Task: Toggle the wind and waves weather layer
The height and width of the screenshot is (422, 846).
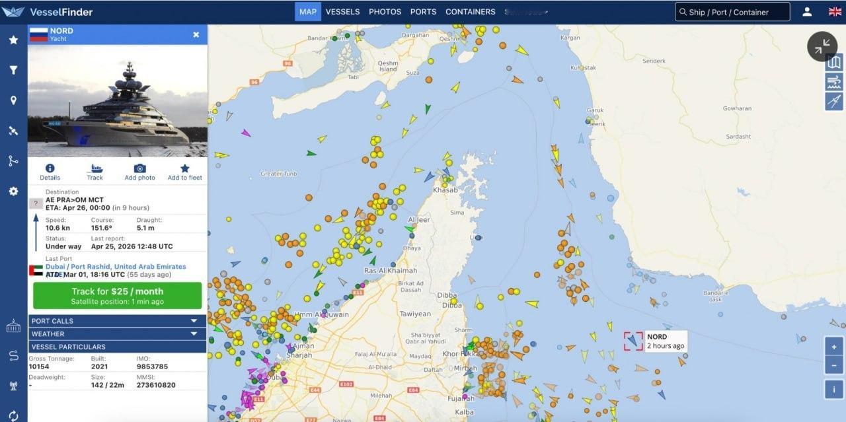Action: pyautogui.click(x=834, y=82)
